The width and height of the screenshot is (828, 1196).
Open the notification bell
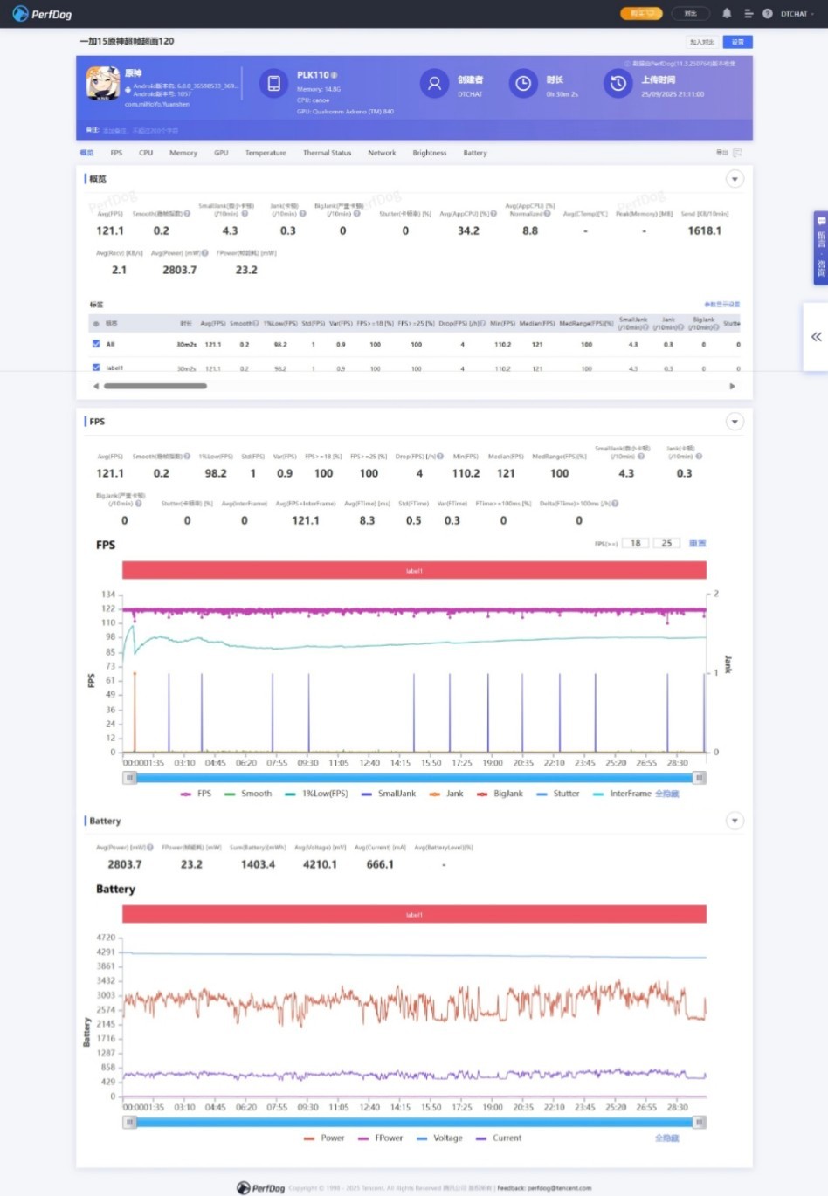[727, 14]
